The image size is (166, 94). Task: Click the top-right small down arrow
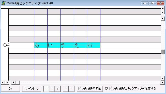tap(163, 12)
